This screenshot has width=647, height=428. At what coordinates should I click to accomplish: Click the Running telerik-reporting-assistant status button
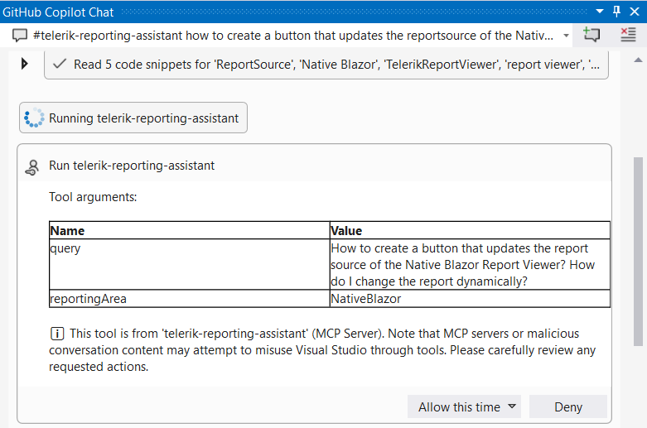[133, 118]
